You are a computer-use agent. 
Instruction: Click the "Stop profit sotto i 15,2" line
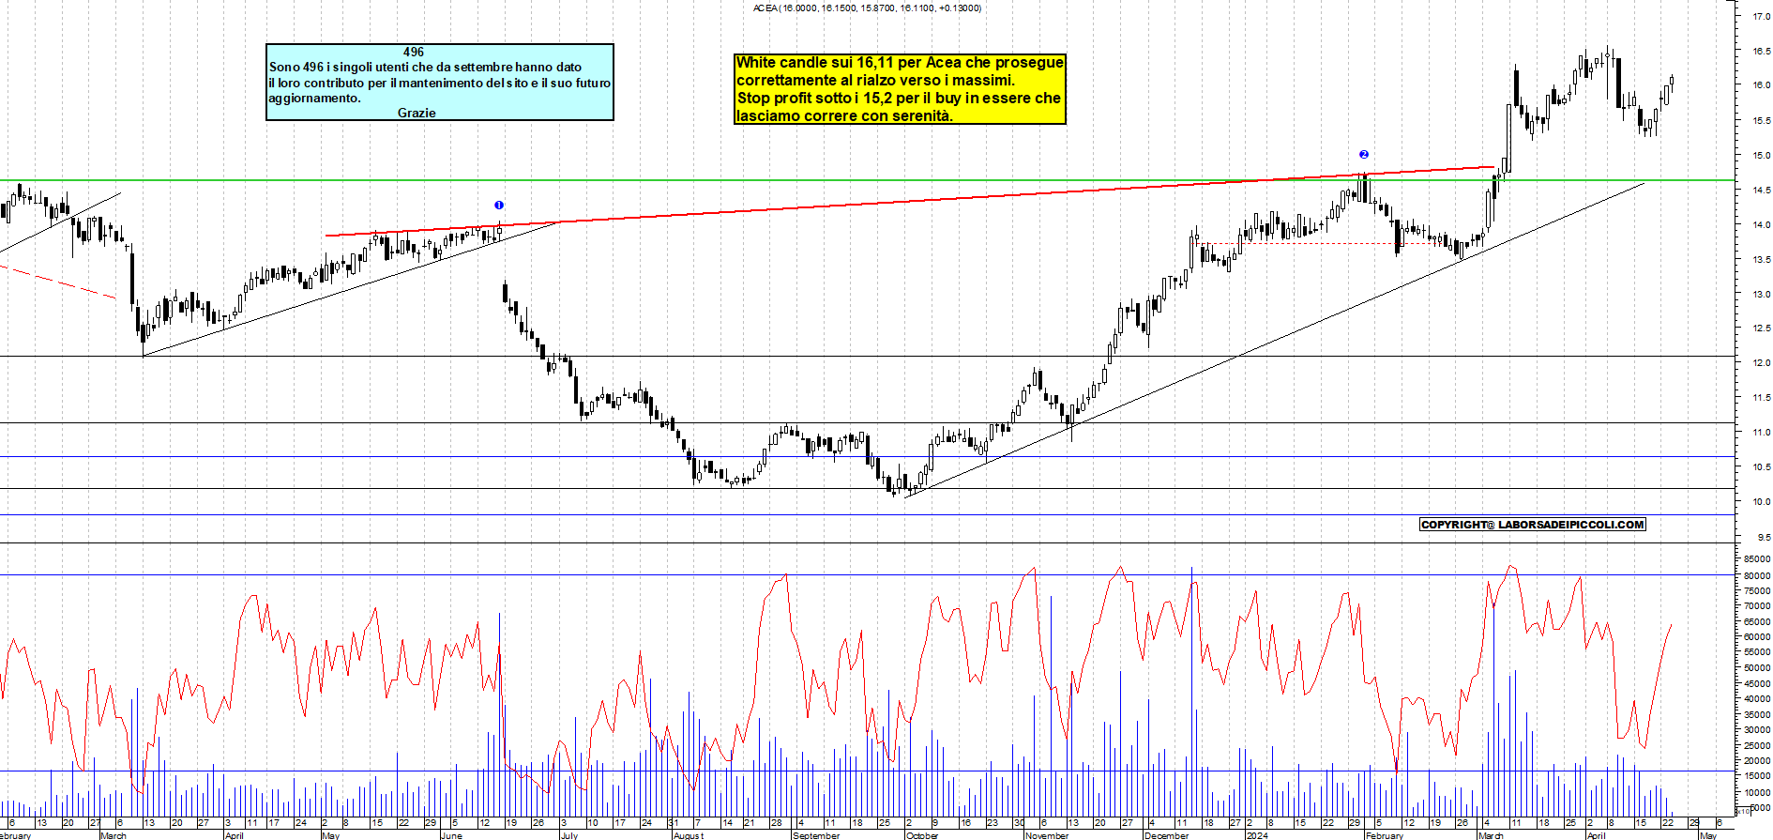[x=899, y=99]
